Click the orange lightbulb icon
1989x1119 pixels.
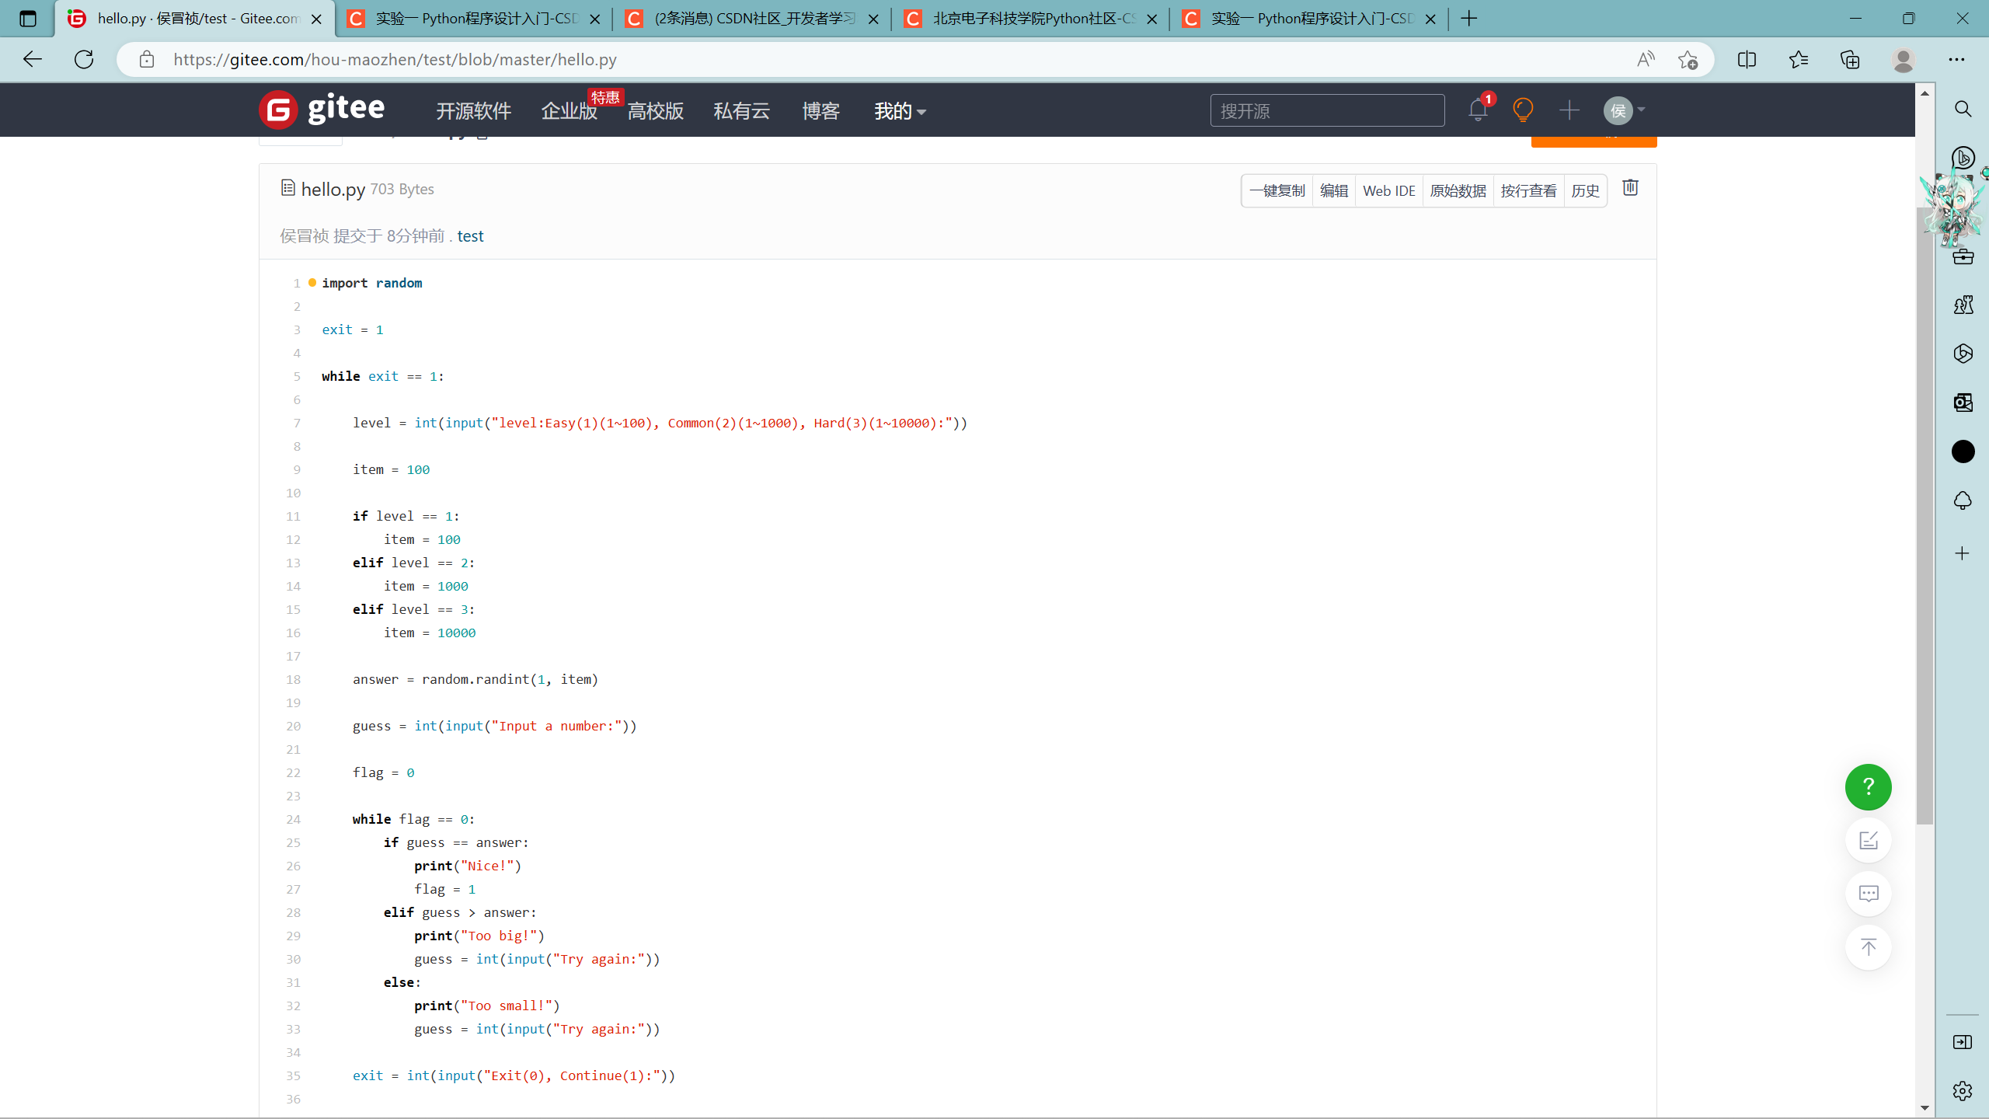point(1523,110)
